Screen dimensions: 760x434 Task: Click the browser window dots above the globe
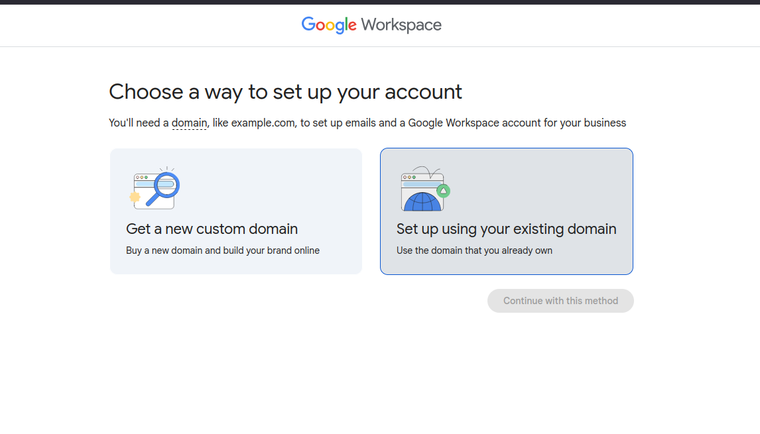[x=409, y=178]
